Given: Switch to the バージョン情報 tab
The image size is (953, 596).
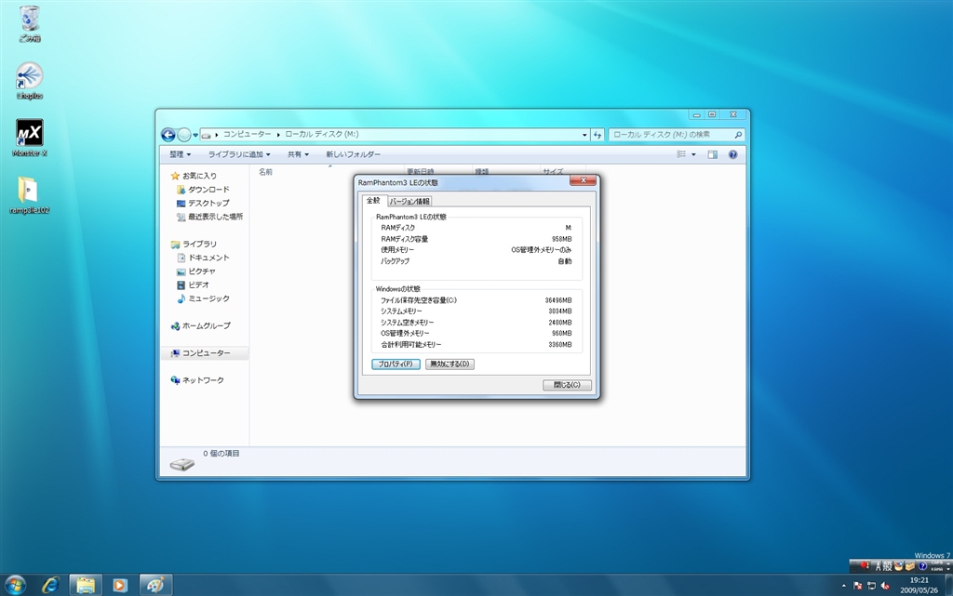Looking at the screenshot, I should tap(409, 201).
